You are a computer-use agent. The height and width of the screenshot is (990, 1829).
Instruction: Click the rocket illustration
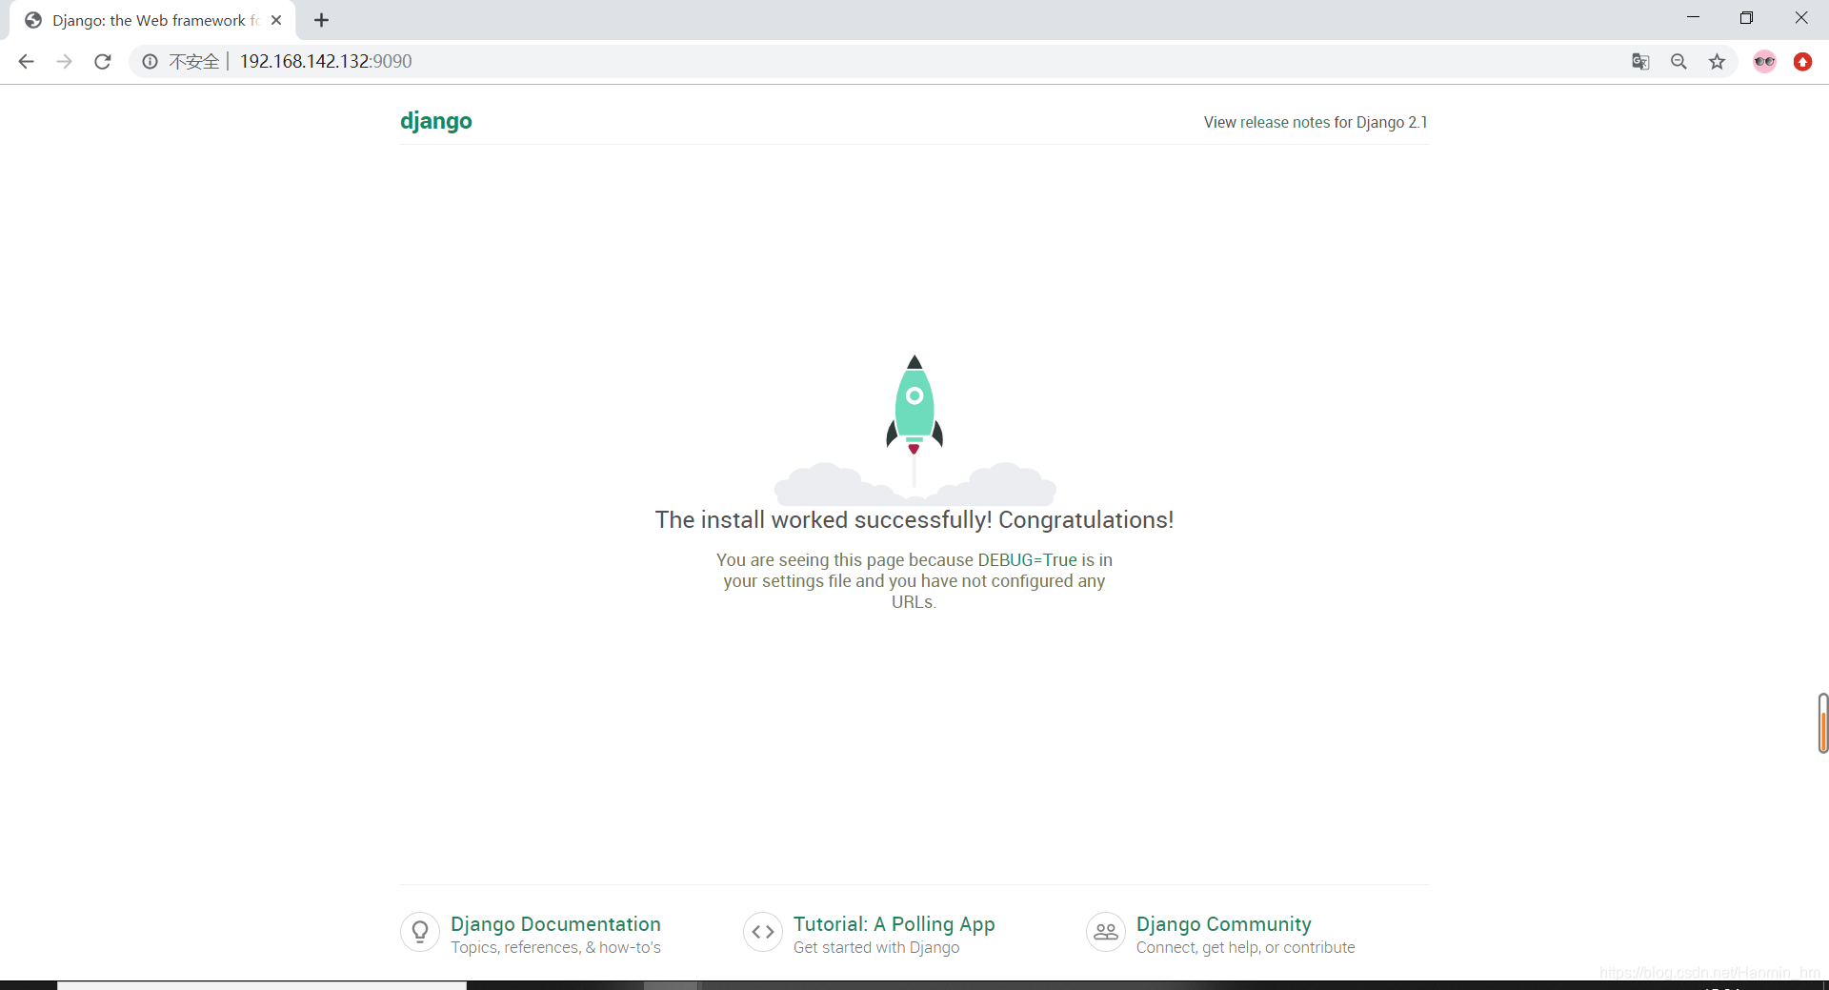914,430
